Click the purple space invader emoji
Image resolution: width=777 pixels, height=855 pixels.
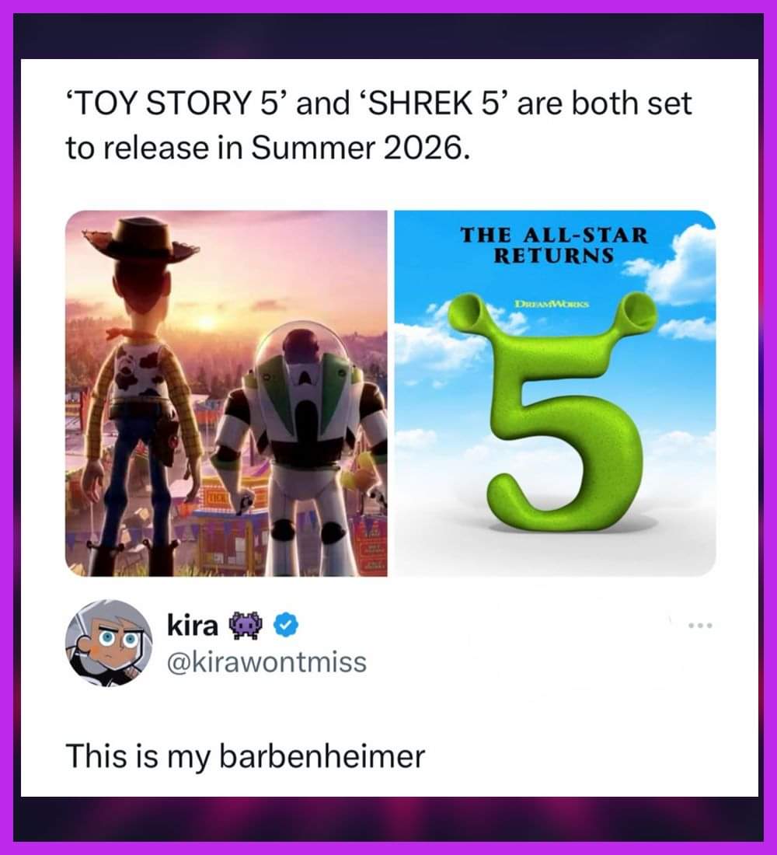pos(247,626)
